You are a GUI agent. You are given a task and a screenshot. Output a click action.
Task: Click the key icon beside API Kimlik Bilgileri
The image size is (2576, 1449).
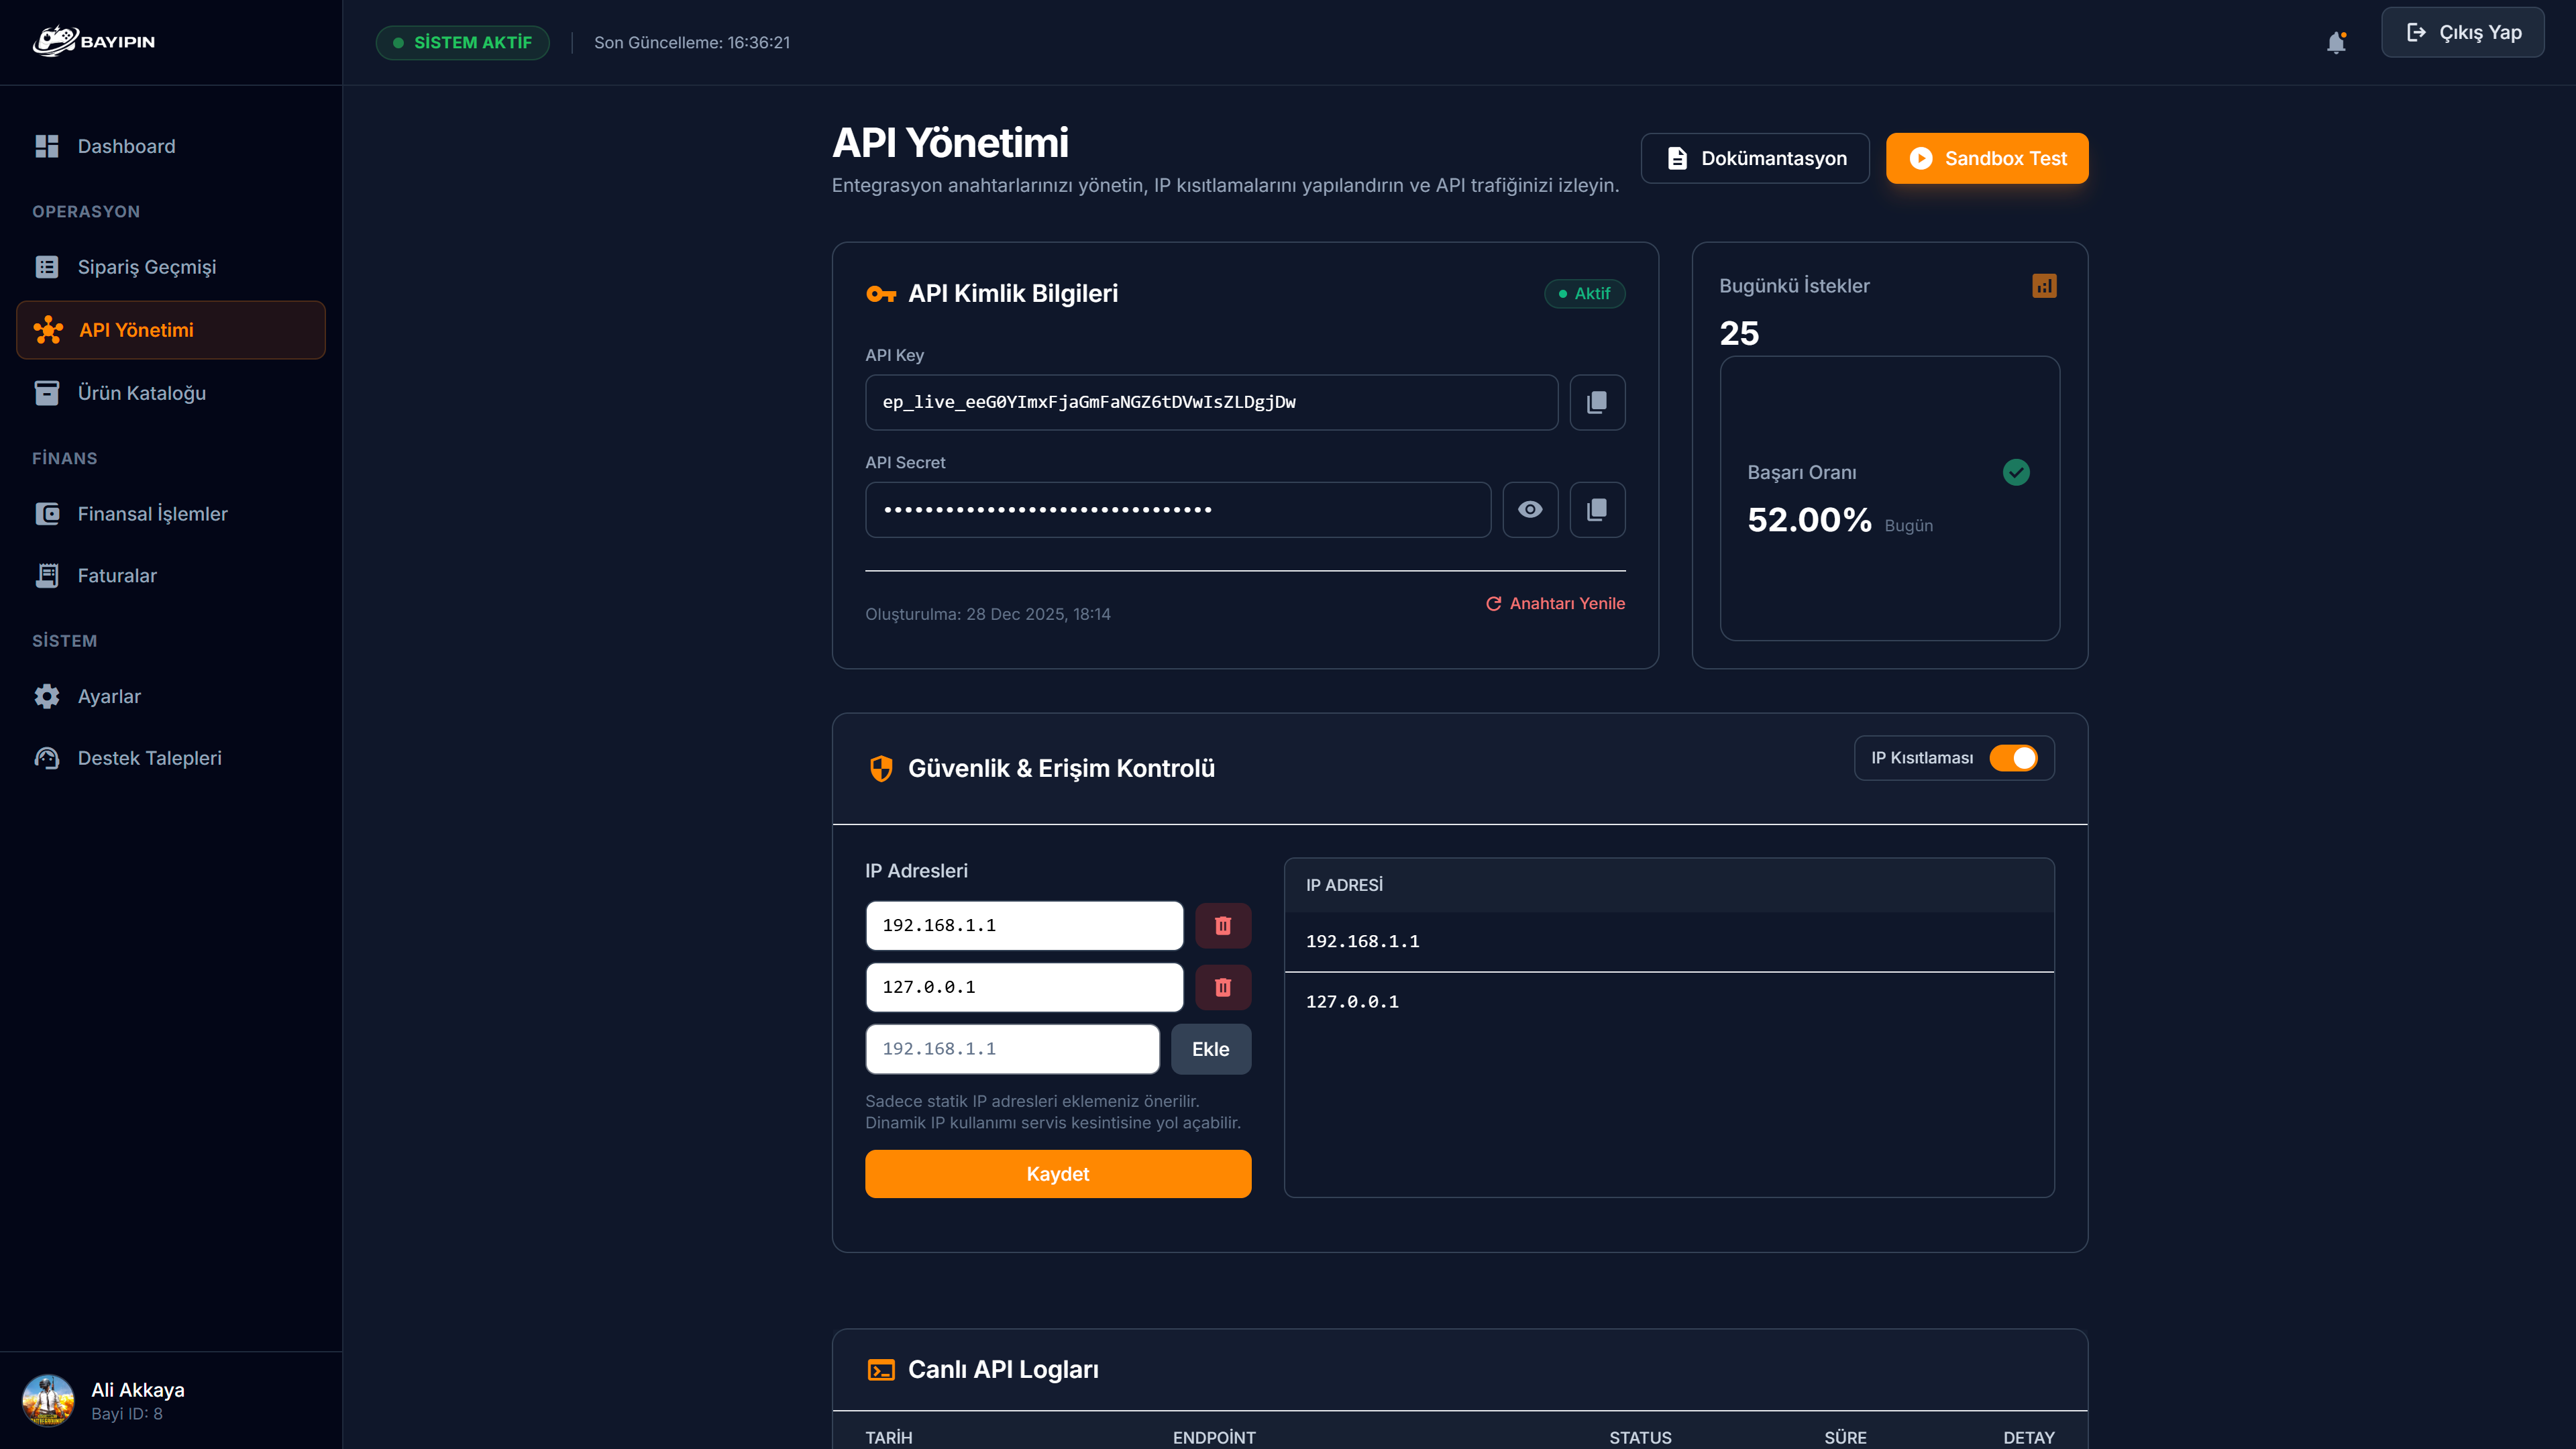[881, 293]
